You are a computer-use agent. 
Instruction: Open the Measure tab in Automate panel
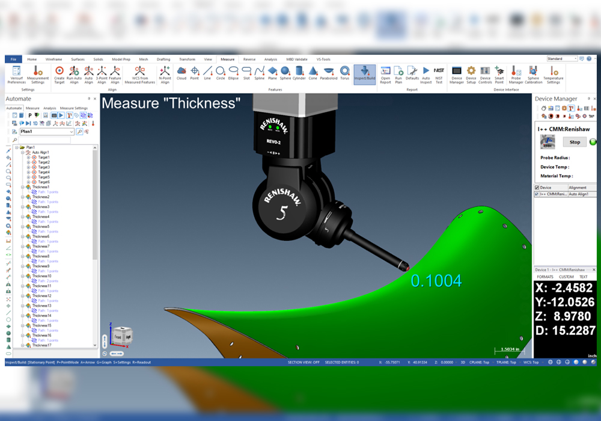[x=32, y=108]
